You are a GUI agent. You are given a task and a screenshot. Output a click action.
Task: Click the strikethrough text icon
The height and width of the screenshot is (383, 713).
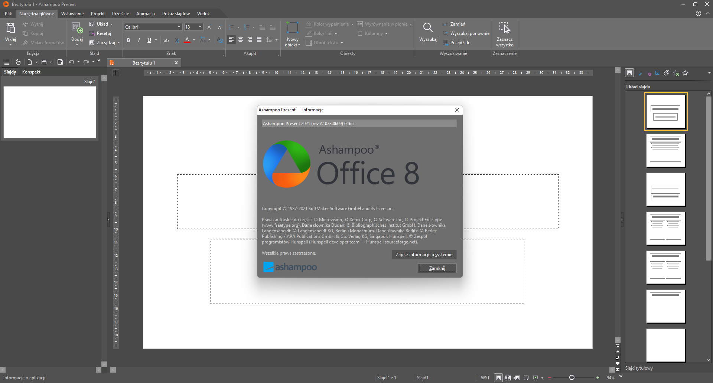coord(166,40)
